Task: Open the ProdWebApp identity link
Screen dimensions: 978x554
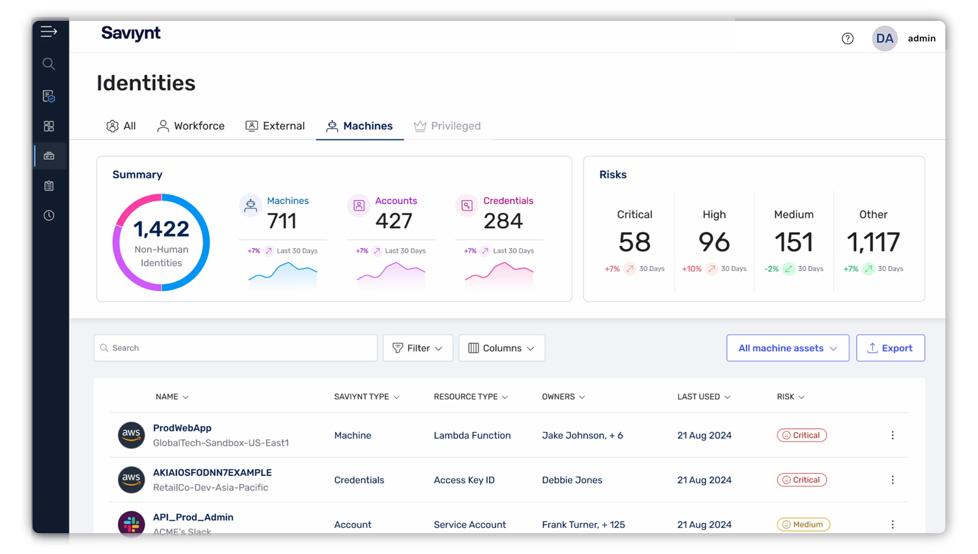Action: [x=183, y=428]
